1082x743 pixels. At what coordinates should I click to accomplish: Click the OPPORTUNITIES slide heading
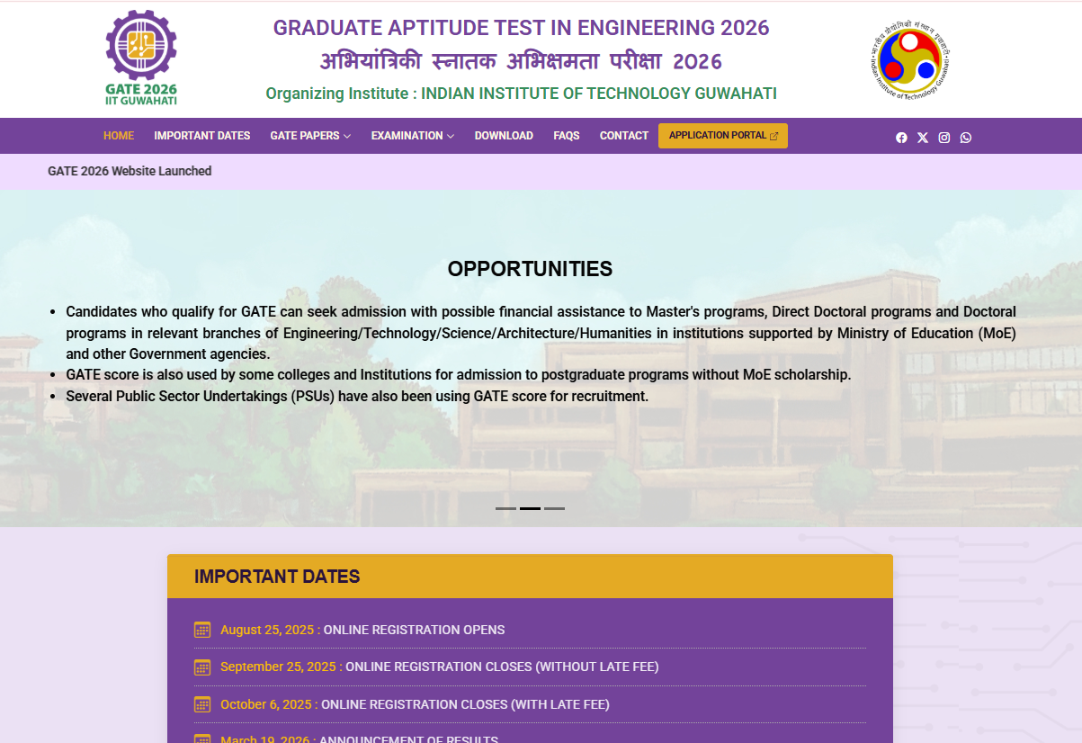[530, 269]
